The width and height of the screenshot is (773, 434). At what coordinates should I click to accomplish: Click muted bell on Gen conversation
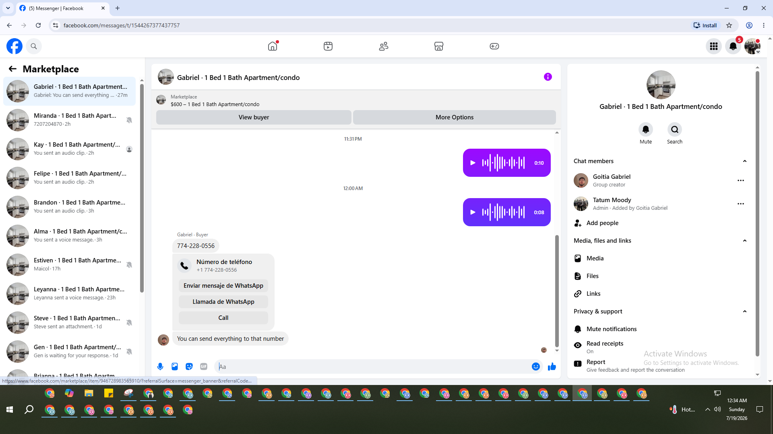129,352
